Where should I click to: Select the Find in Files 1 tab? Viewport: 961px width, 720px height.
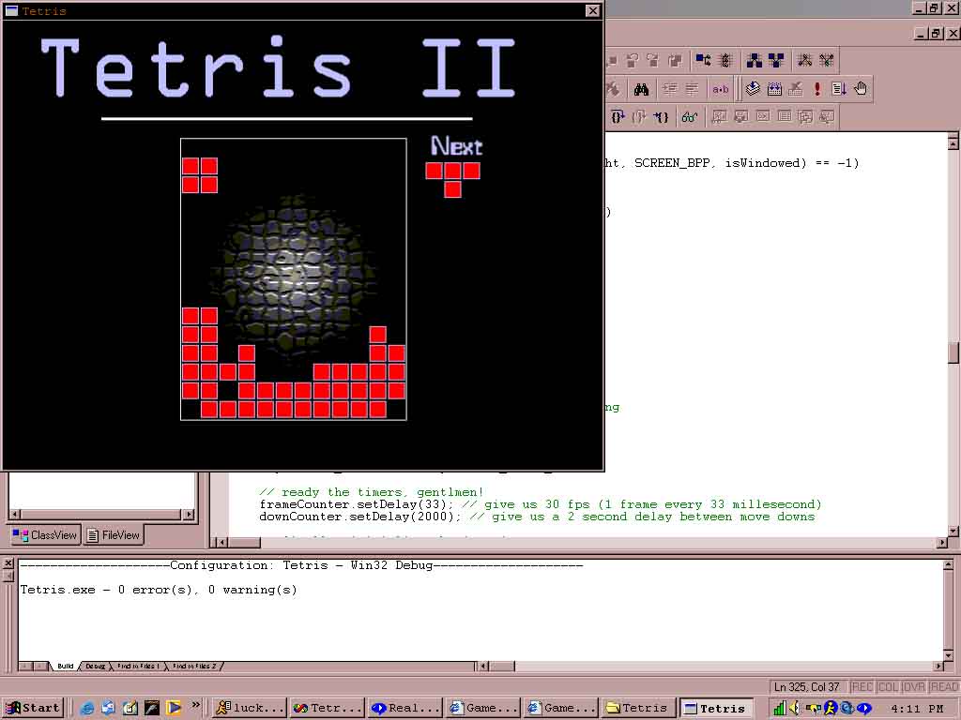(139, 666)
